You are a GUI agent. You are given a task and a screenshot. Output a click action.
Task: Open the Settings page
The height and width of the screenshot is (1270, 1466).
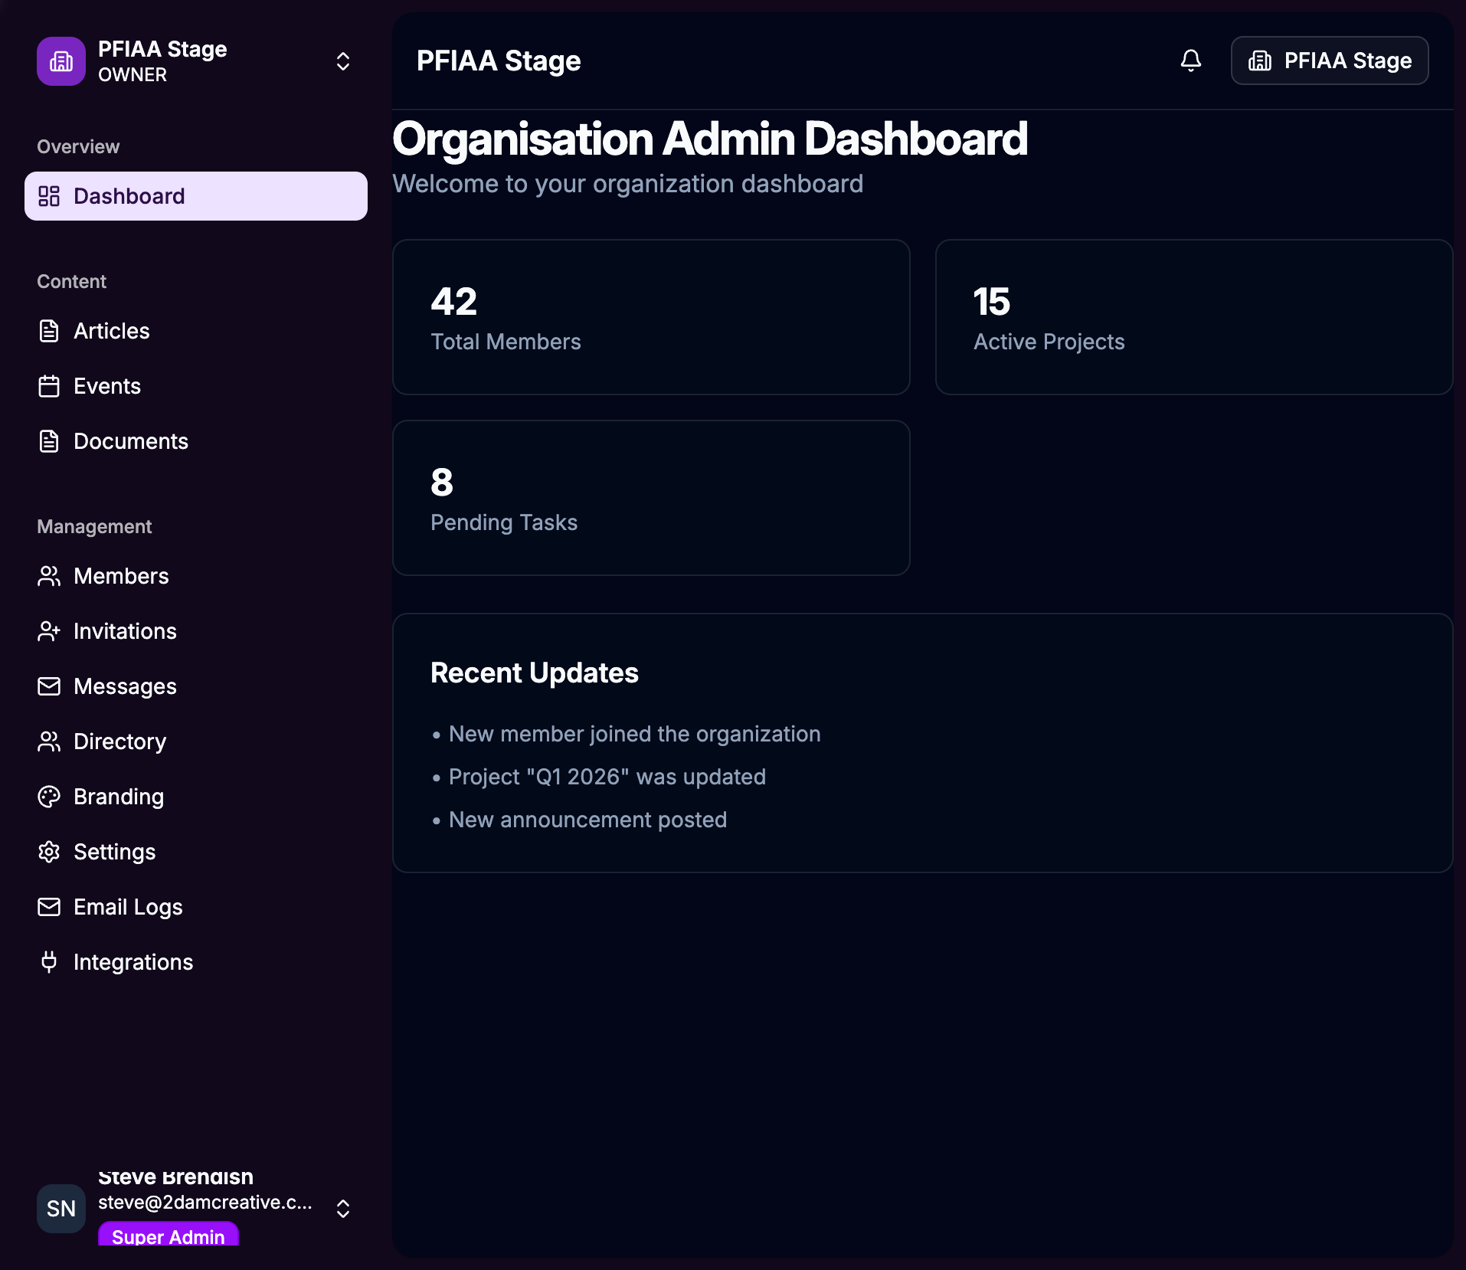point(196,852)
